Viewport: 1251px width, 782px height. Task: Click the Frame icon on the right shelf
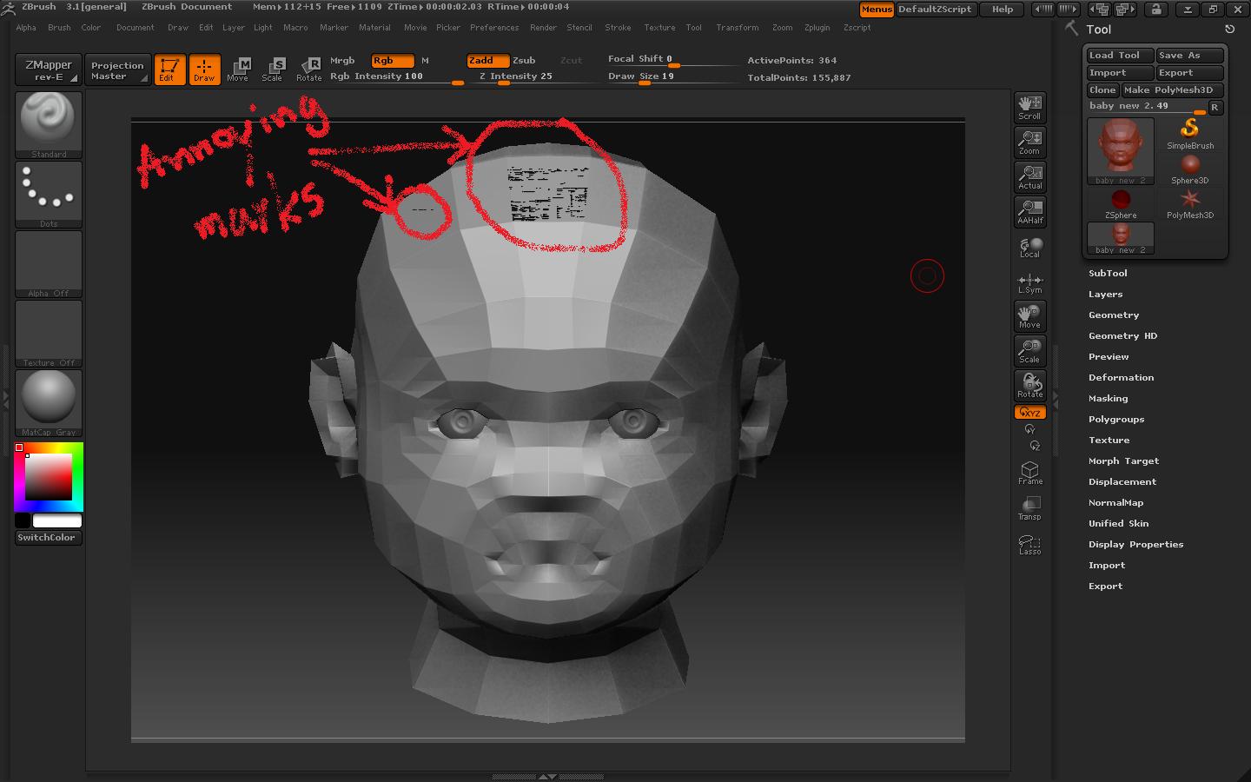point(1029,473)
